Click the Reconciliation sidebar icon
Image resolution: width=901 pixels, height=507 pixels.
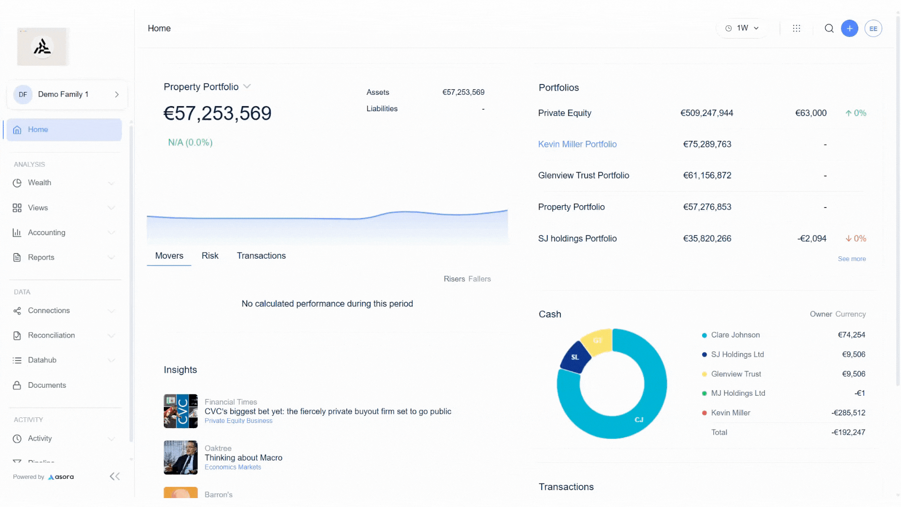pyautogui.click(x=17, y=336)
